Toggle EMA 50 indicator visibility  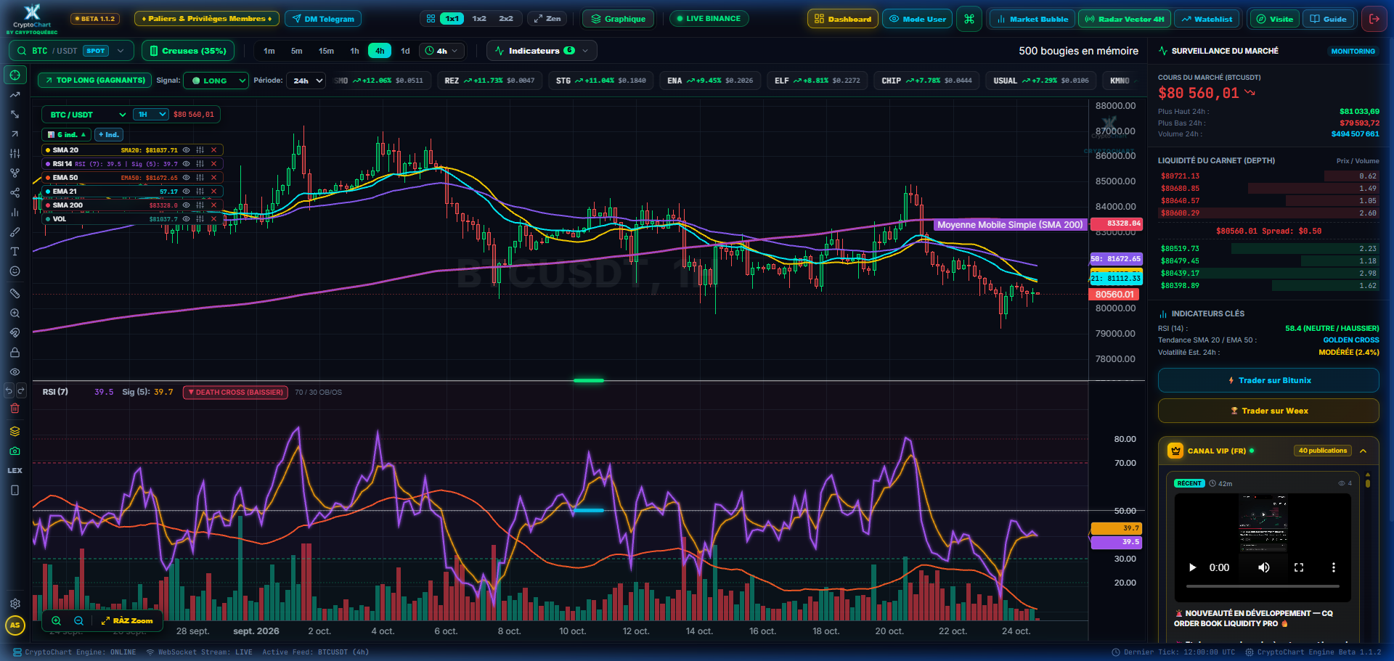click(186, 178)
